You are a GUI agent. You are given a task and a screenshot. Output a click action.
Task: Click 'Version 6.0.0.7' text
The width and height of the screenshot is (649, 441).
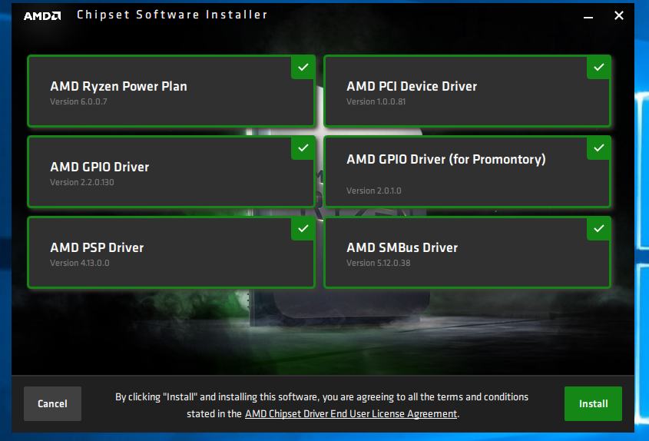78,102
